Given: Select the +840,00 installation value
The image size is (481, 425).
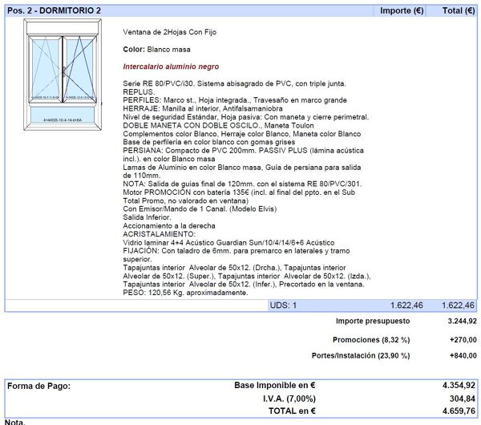Looking at the screenshot, I should click(x=463, y=356).
